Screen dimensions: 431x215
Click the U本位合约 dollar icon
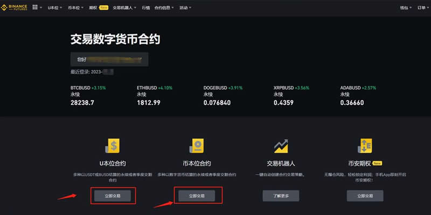[113, 146]
